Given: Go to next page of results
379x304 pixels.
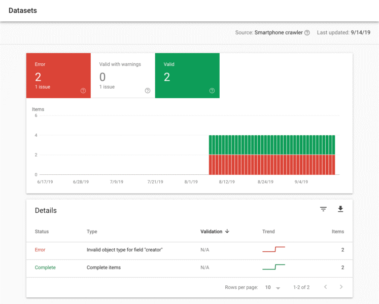Looking at the screenshot, I should pos(341,287).
